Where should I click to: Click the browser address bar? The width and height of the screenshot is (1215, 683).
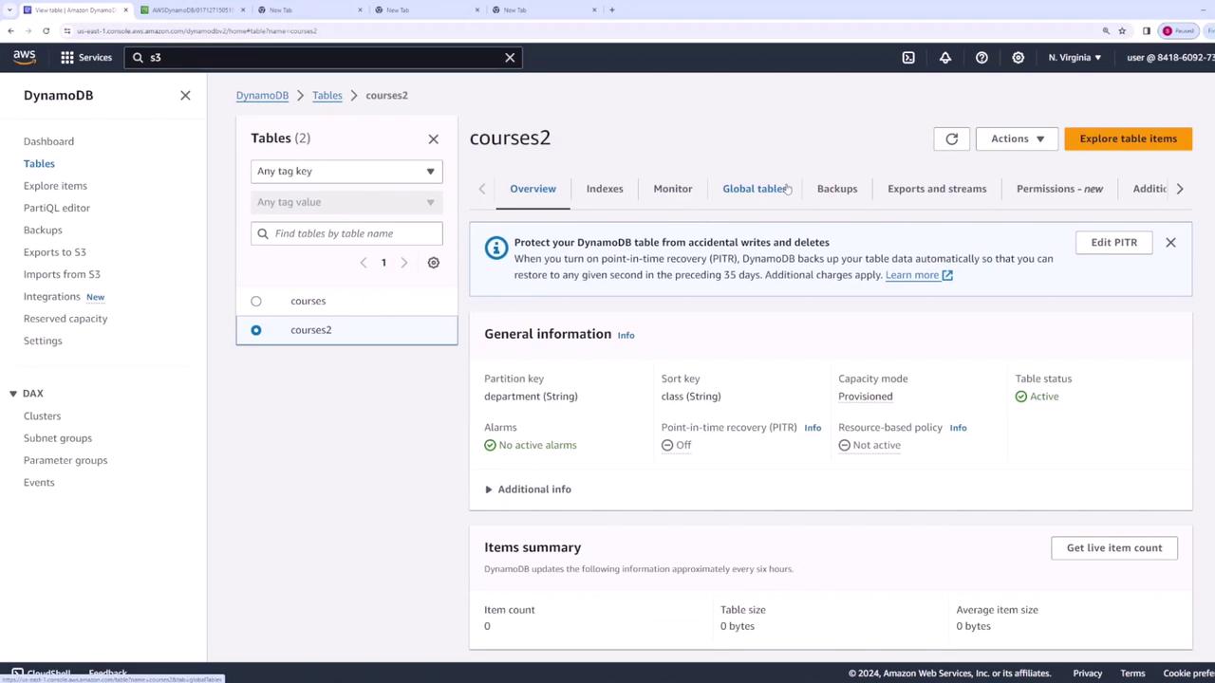tap(579, 30)
